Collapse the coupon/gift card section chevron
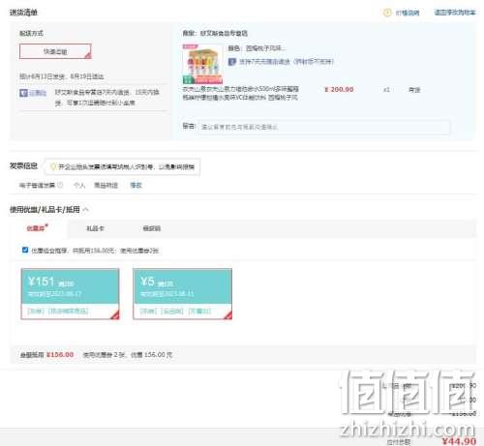Viewport: 484px width, 446px height. pyautogui.click(x=86, y=210)
